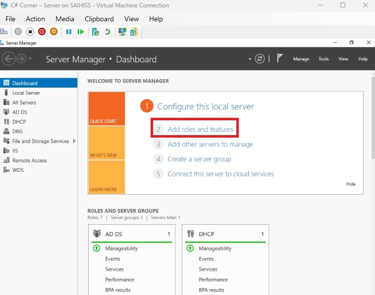The image size is (375, 295).
Task: Click the green Revert arrow icon
Action: (107, 32)
